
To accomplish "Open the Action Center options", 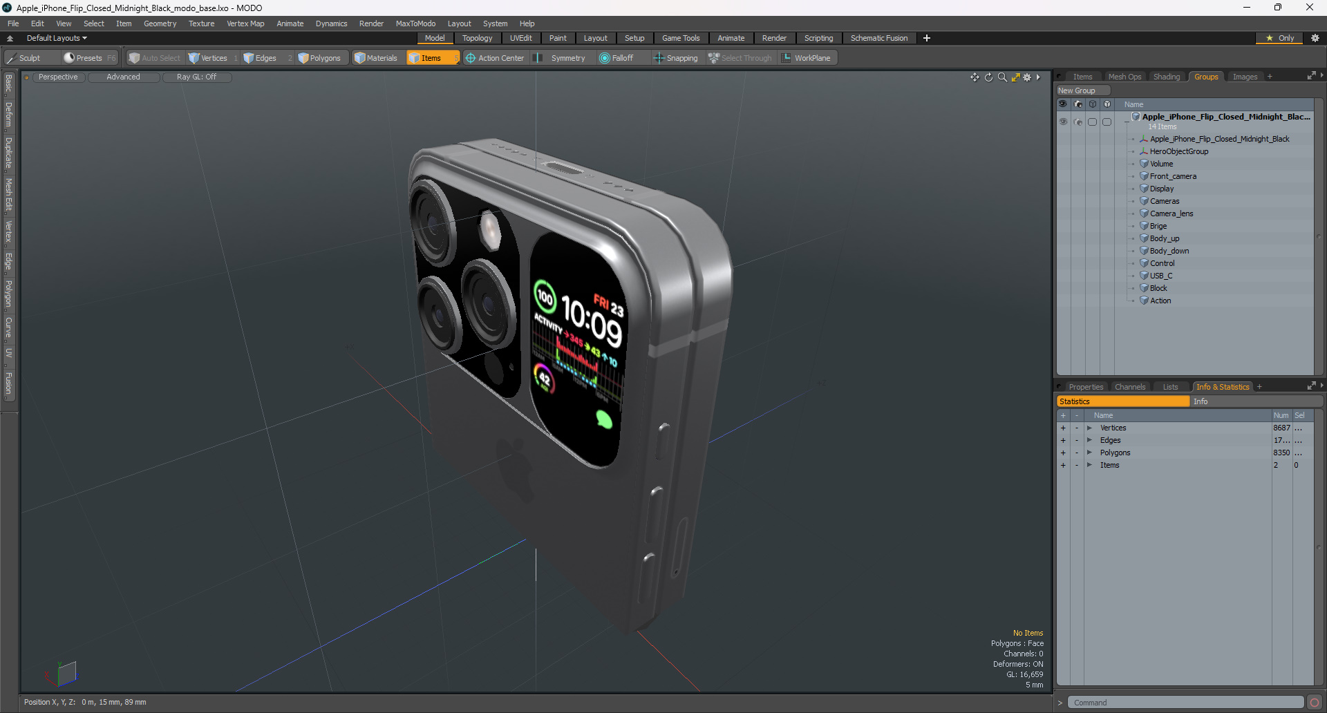I will (x=495, y=58).
